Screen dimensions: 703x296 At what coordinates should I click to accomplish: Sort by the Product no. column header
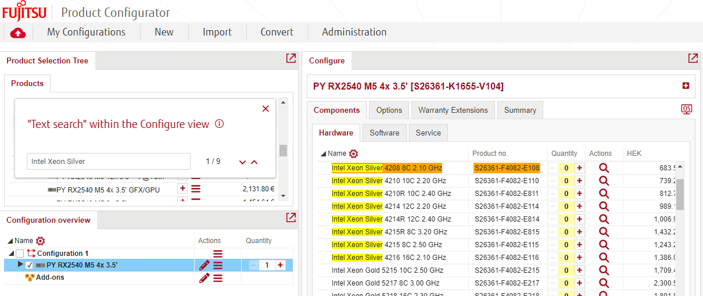490,154
